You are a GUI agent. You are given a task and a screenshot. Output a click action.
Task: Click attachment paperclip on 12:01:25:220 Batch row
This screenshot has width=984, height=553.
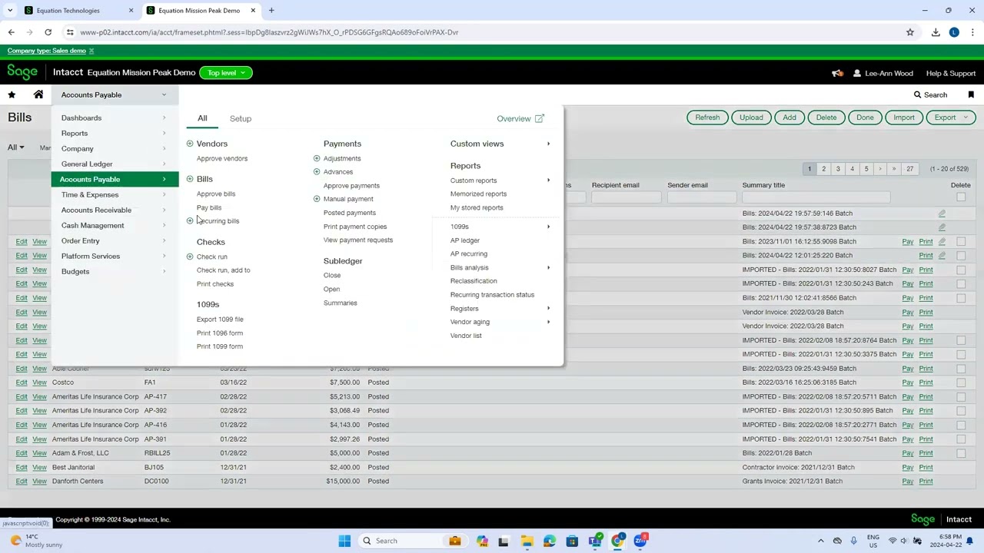pos(942,255)
